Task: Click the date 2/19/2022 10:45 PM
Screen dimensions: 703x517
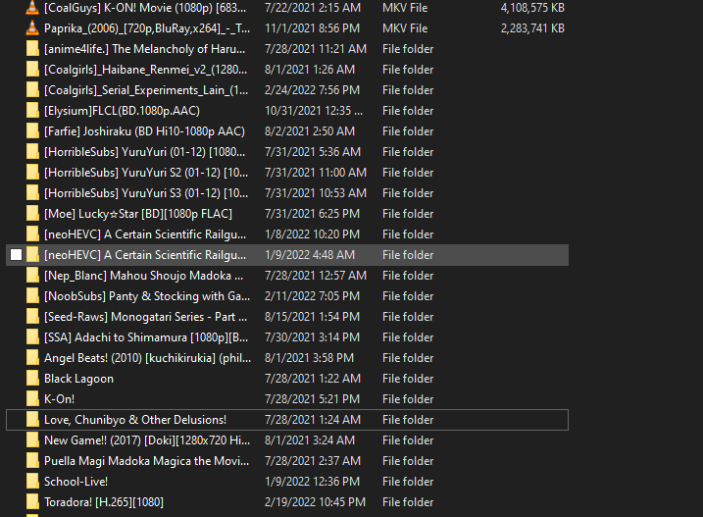Action: click(315, 502)
